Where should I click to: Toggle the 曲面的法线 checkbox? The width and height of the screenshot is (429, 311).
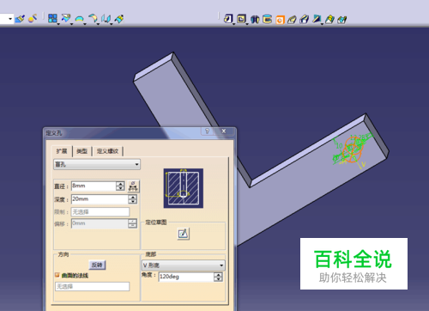coord(57,275)
